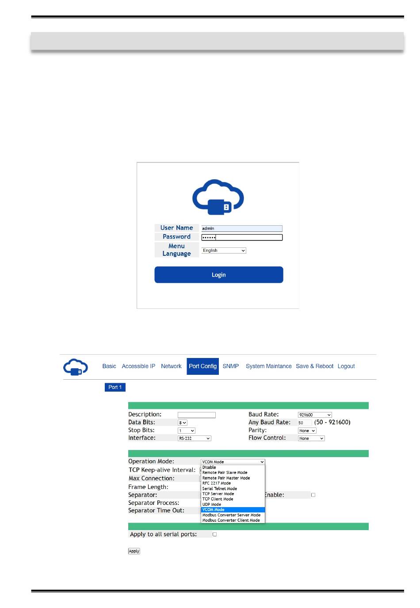420x608 pixels.
Task: Select the highlighted VCOM Mode option
Action: [233, 510]
